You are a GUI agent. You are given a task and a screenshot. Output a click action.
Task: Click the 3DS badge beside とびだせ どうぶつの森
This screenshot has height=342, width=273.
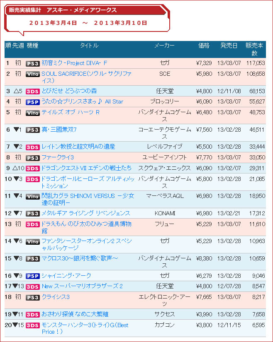pos(32,92)
